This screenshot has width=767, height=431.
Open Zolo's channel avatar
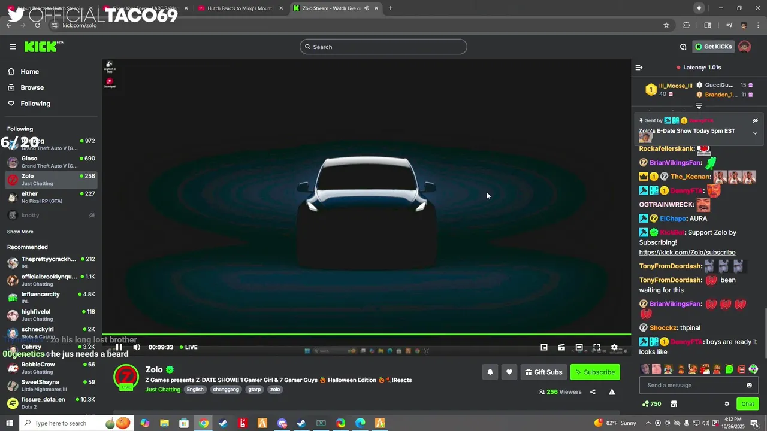126,377
